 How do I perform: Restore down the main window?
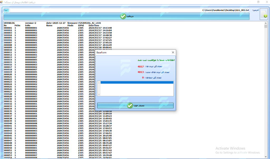(x=258, y=2)
